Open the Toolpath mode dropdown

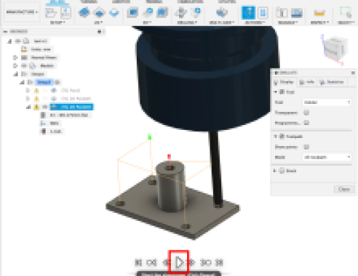click(x=327, y=157)
